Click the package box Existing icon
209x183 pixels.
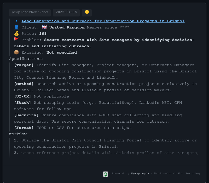[16, 52]
